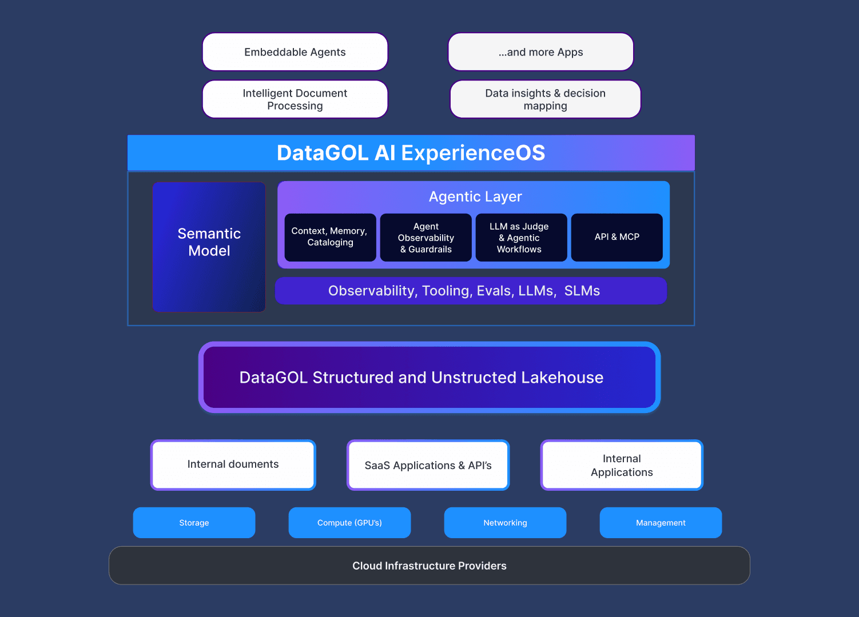Screen dimensions: 859x617
Task: Click SaaS Applications & API's box
Action: coord(428,465)
